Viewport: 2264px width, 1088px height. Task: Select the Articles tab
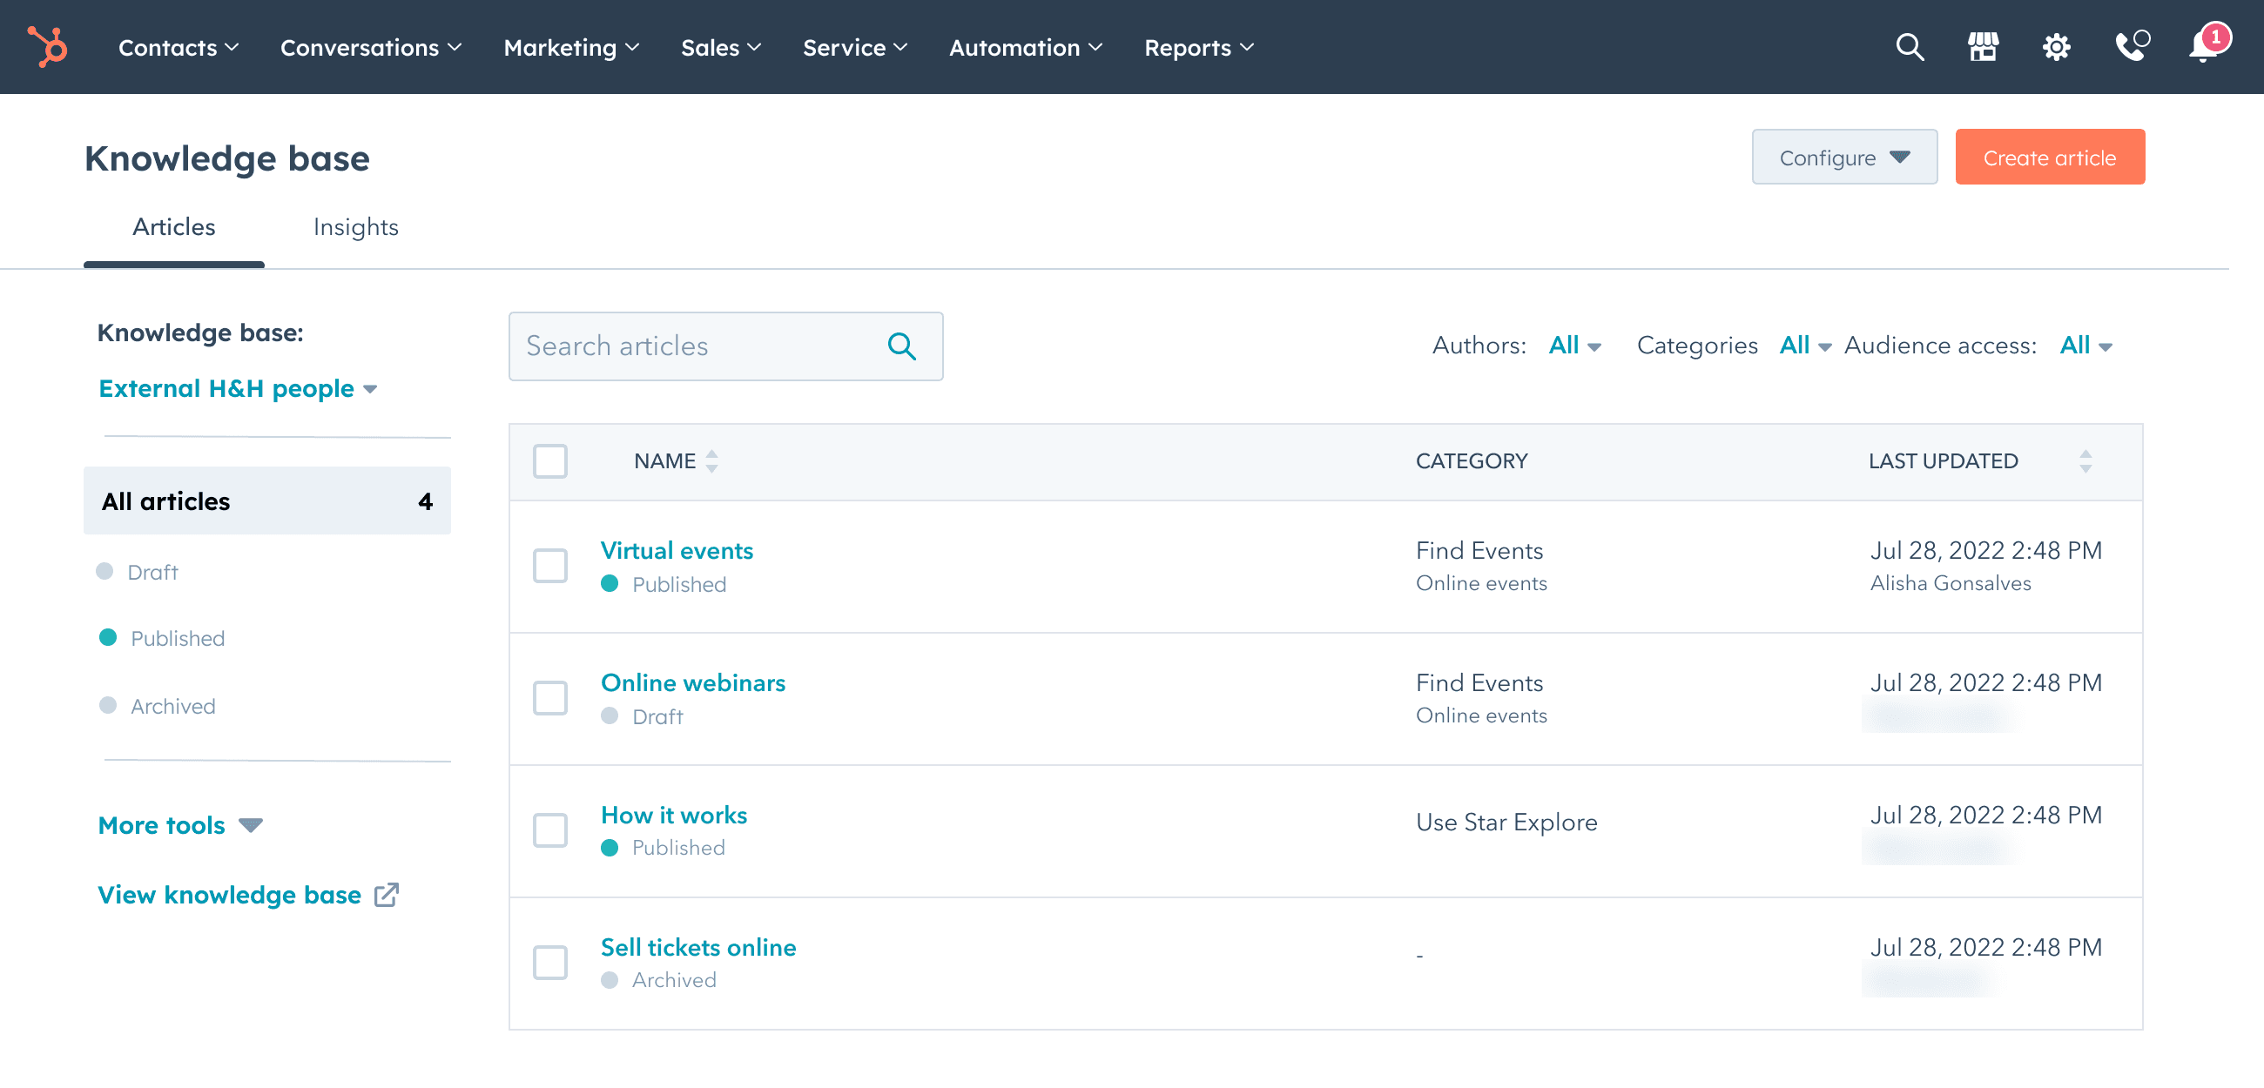click(x=174, y=227)
